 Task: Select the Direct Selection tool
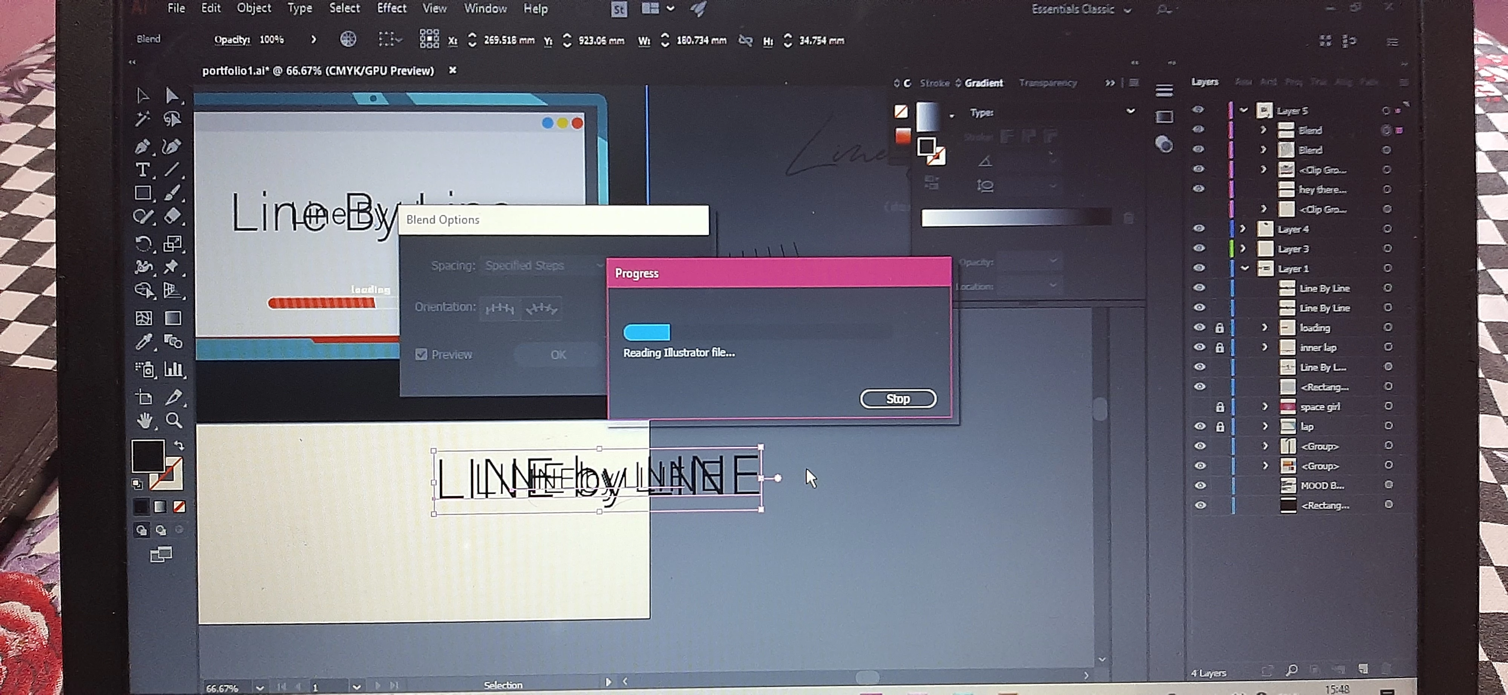(172, 95)
